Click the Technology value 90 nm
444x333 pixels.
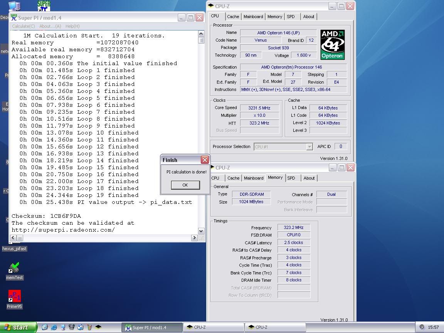[251, 55]
